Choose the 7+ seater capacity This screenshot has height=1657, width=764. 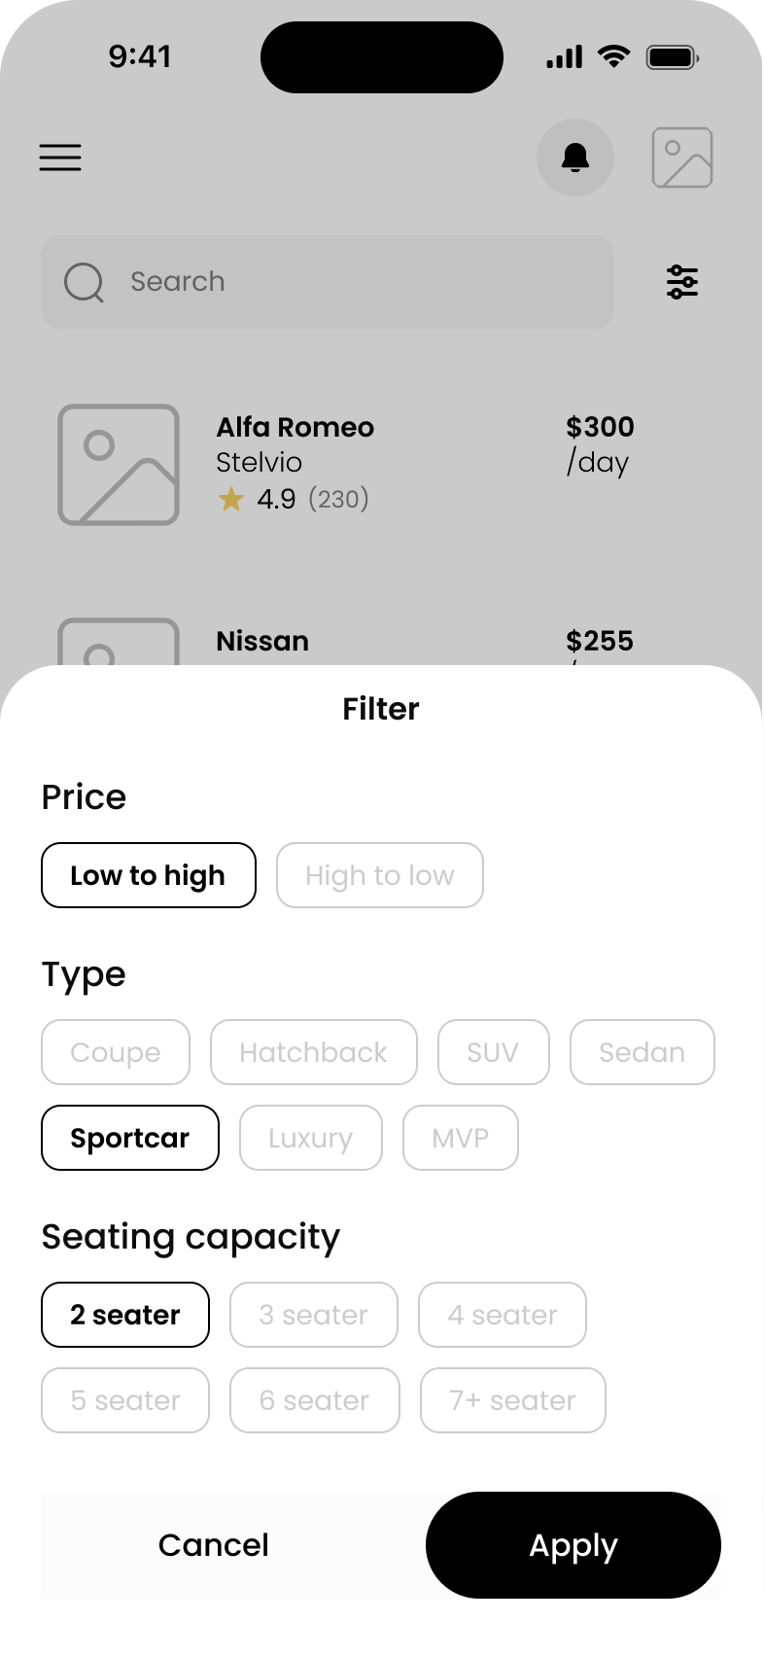coord(512,1400)
